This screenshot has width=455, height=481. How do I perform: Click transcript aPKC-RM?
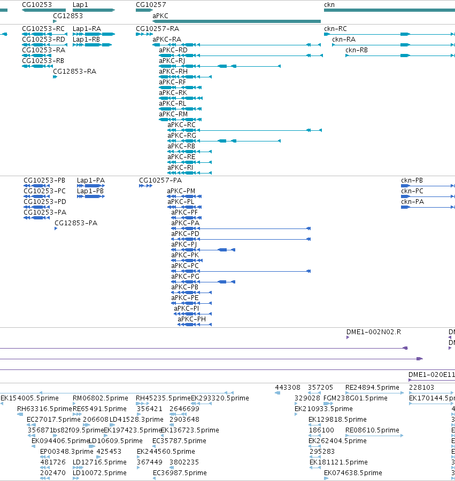[173, 114]
